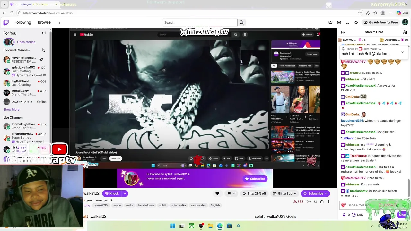411x231 pixels.
Task: Click the browser address bar URL
Action: coord(48,13)
